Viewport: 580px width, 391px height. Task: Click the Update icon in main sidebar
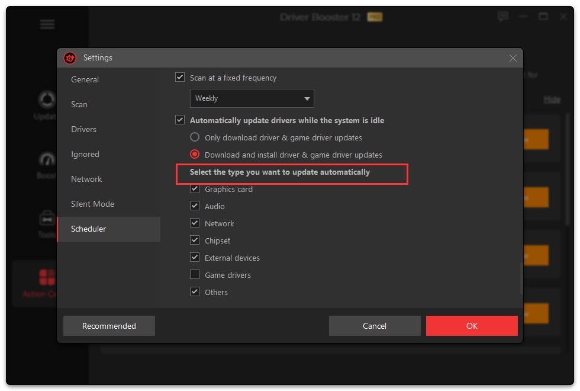(47, 100)
